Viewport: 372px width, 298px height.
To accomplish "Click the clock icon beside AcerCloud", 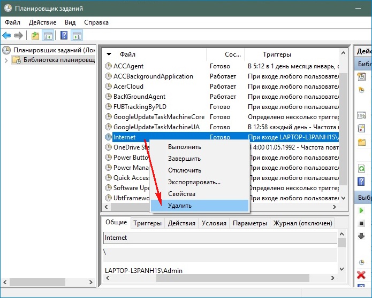I will coord(108,86).
